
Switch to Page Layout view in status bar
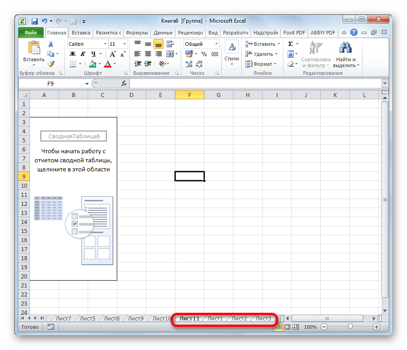tap(287, 327)
